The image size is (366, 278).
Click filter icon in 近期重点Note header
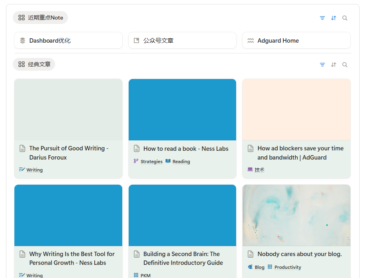[322, 18]
